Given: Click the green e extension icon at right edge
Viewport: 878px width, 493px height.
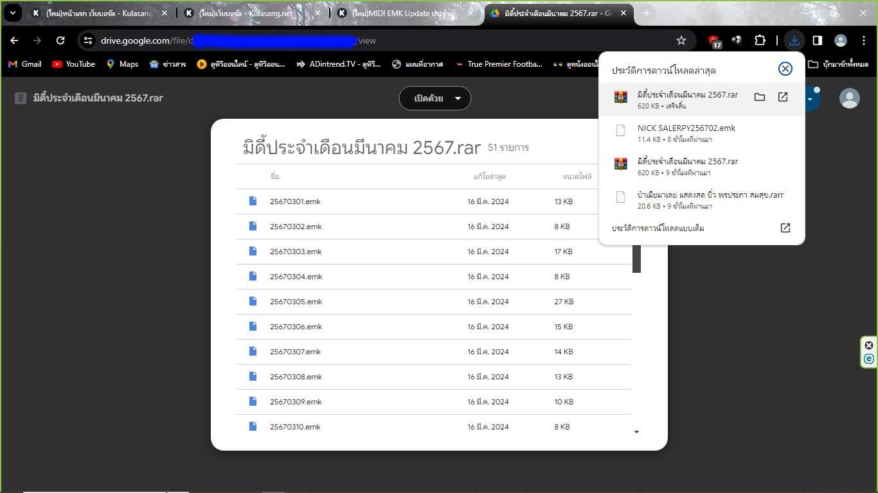Looking at the screenshot, I should (x=869, y=359).
